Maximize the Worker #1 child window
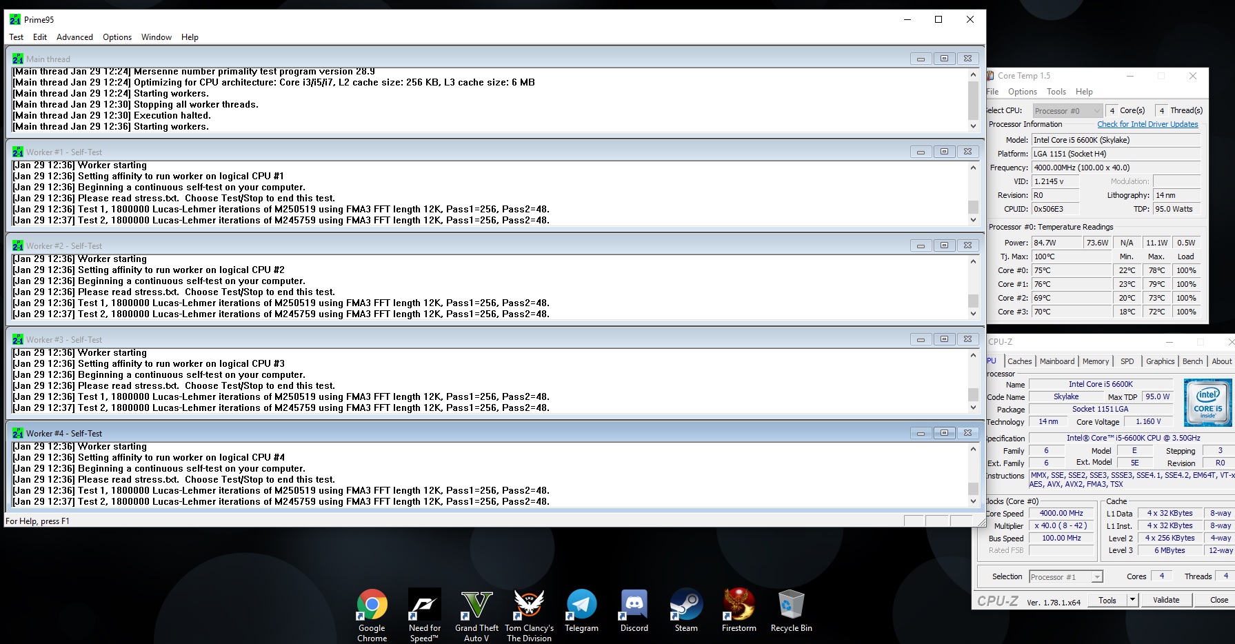 coord(944,152)
